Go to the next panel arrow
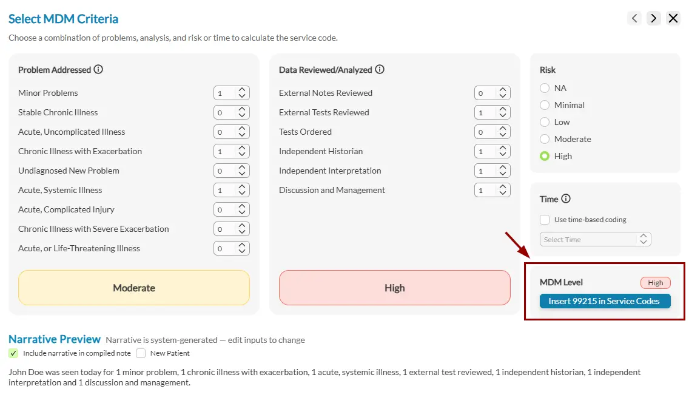The height and width of the screenshot is (403, 689). (x=653, y=18)
